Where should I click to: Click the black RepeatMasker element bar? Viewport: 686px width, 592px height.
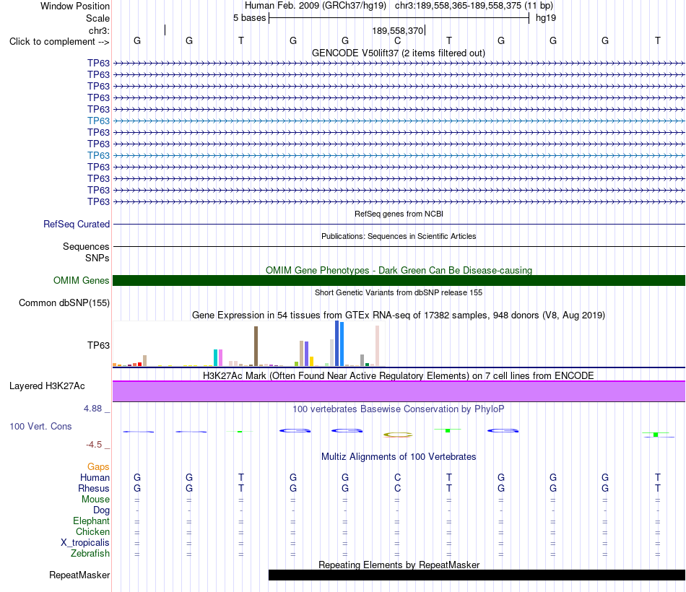tap(477, 575)
